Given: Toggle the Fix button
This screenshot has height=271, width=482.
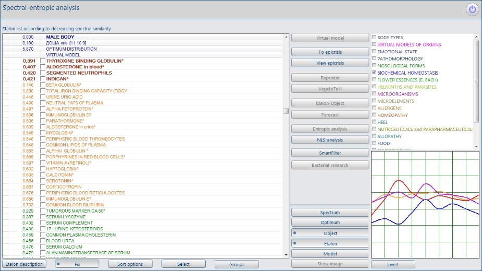Looking at the screenshot, I should pyautogui.click(x=77, y=264).
